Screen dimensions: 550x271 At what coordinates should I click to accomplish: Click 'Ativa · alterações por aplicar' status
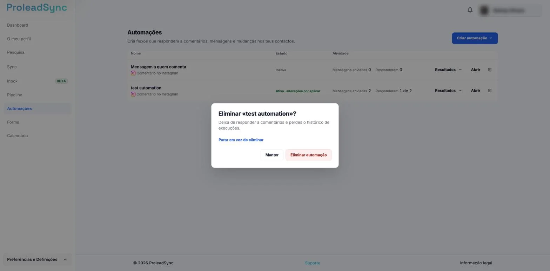(298, 91)
